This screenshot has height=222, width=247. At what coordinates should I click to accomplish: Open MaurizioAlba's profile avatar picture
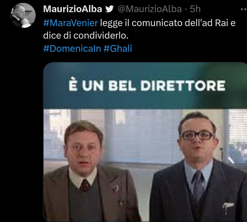tap(23, 15)
